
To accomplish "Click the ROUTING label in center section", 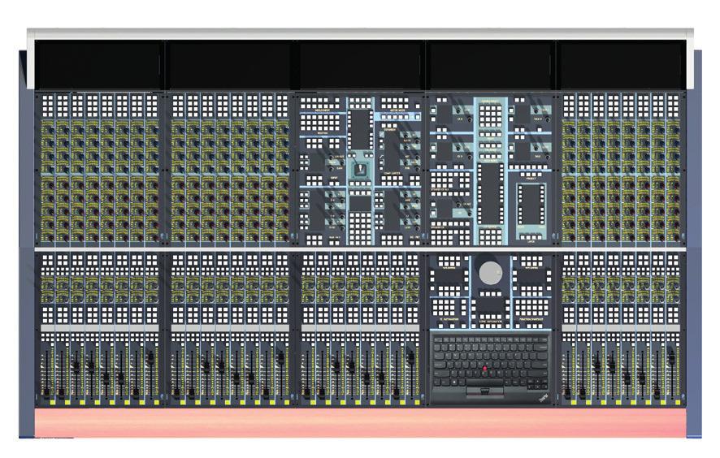I will pos(323,133).
